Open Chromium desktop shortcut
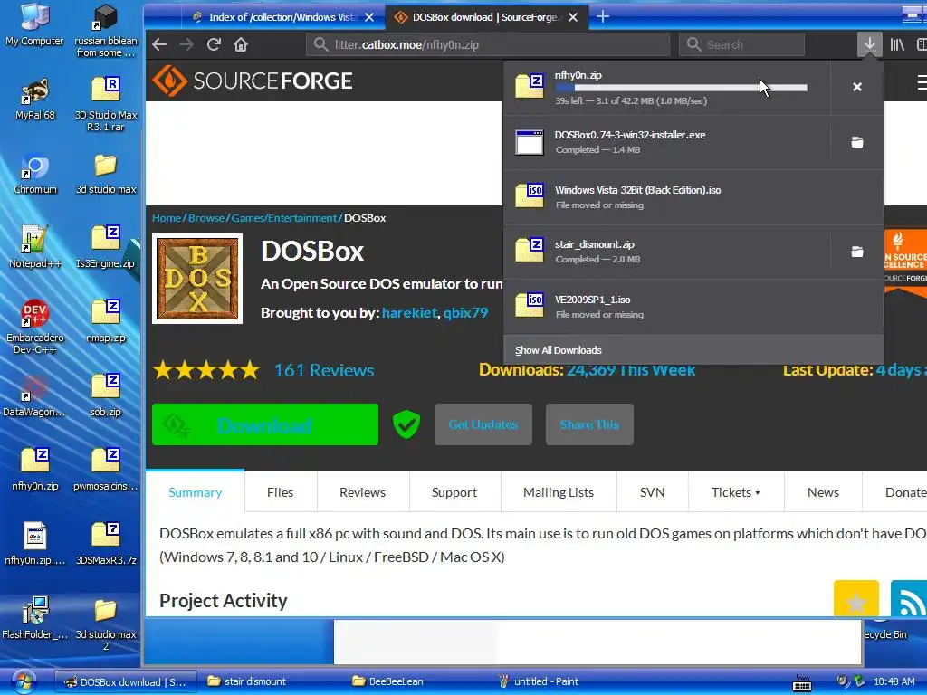This screenshot has height=695, width=927. click(x=35, y=174)
